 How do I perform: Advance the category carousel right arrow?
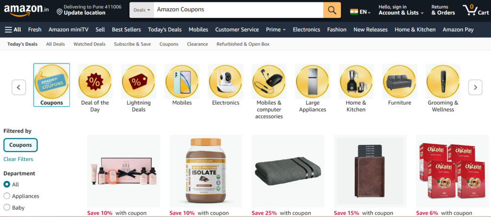pyautogui.click(x=475, y=87)
